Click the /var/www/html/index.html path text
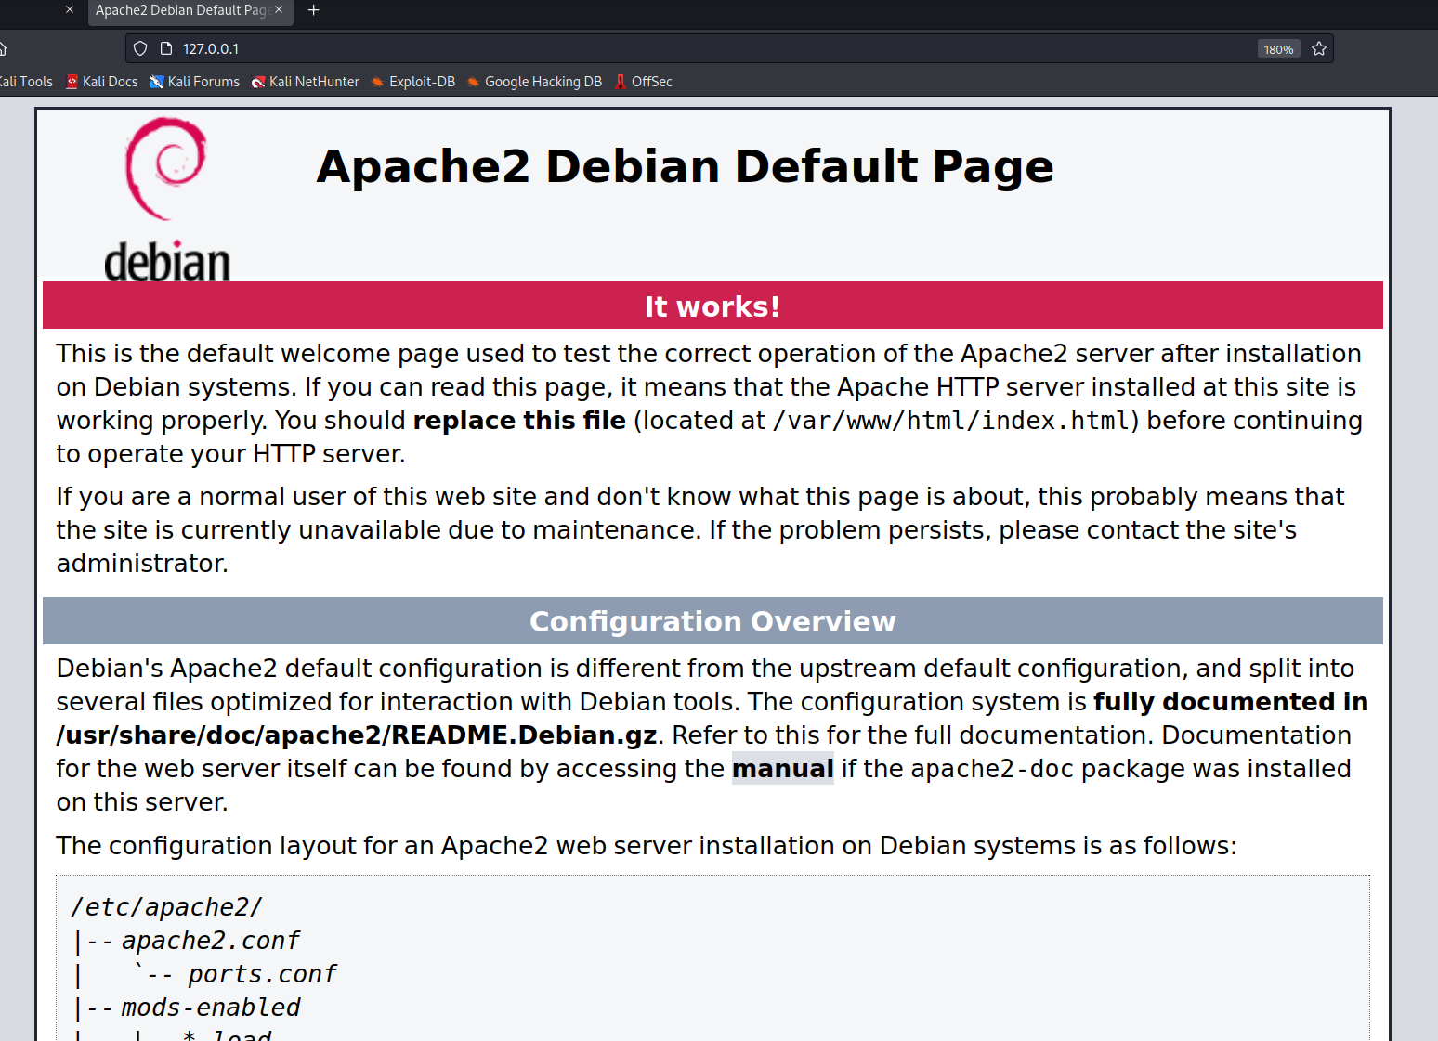The width and height of the screenshot is (1438, 1041). [951, 421]
